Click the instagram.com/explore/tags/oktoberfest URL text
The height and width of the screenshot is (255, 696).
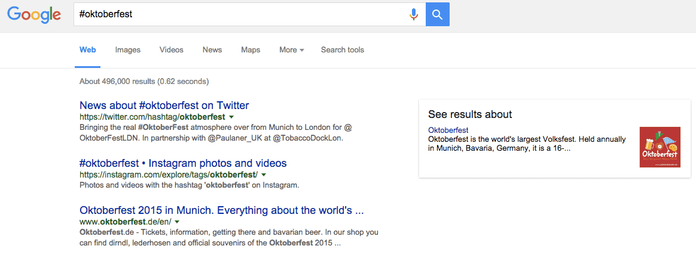tap(169, 175)
